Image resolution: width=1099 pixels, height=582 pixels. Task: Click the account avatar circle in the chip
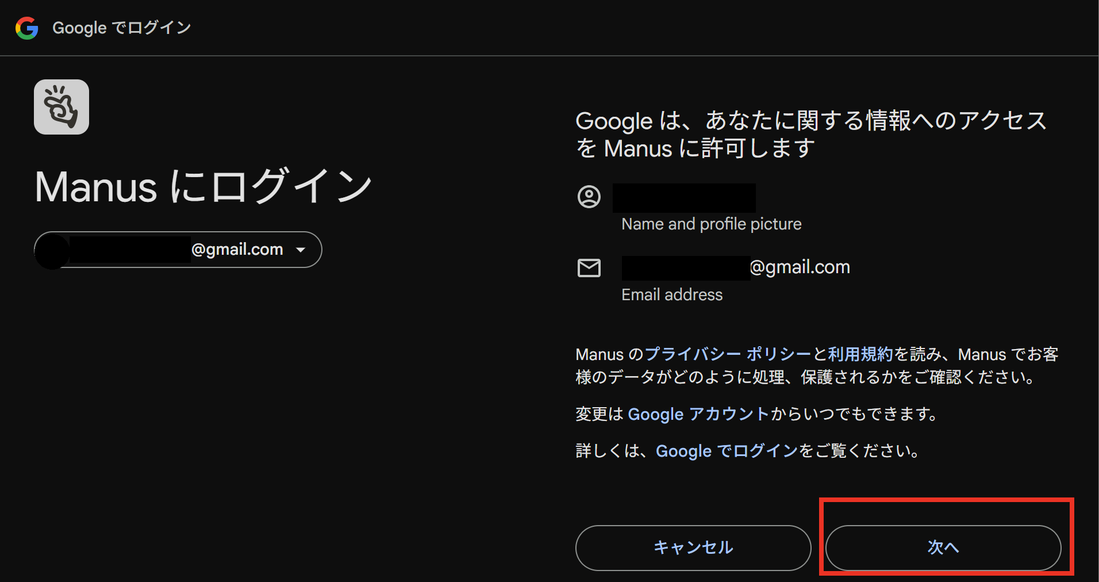(x=52, y=250)
